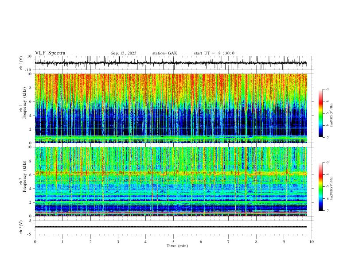Click the ch.3 black voltage trace
Viewport: 351px width, 271px height.
pyautogui.click(x=171, y=227)
